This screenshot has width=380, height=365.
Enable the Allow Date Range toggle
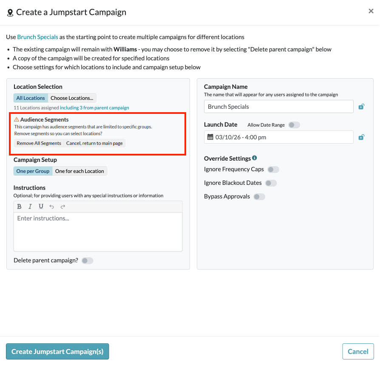[294, 125]
